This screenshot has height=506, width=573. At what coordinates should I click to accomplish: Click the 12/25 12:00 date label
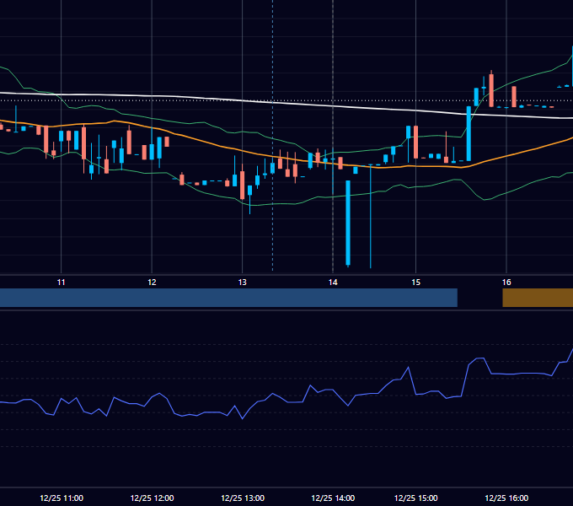coord(152,498)
